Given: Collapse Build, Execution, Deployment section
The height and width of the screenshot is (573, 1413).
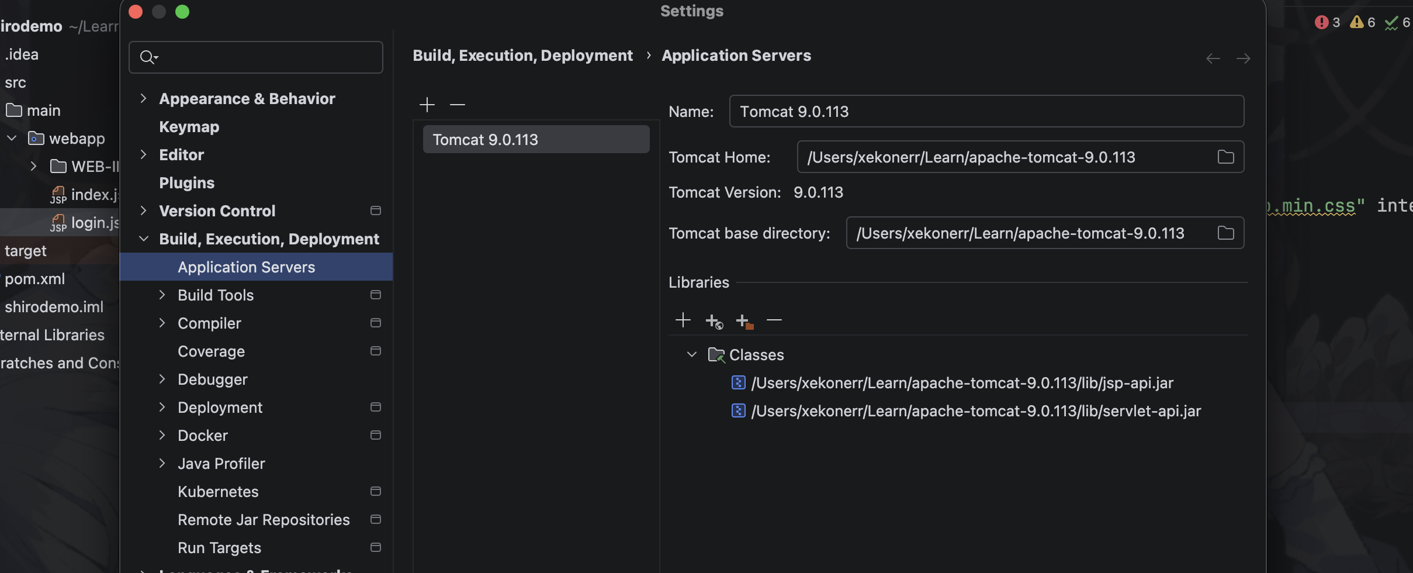Looking at the screenshot, I should 143,239.
